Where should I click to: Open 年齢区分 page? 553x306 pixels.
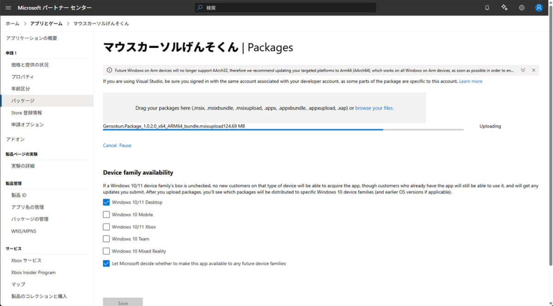[x=20, y=89]
